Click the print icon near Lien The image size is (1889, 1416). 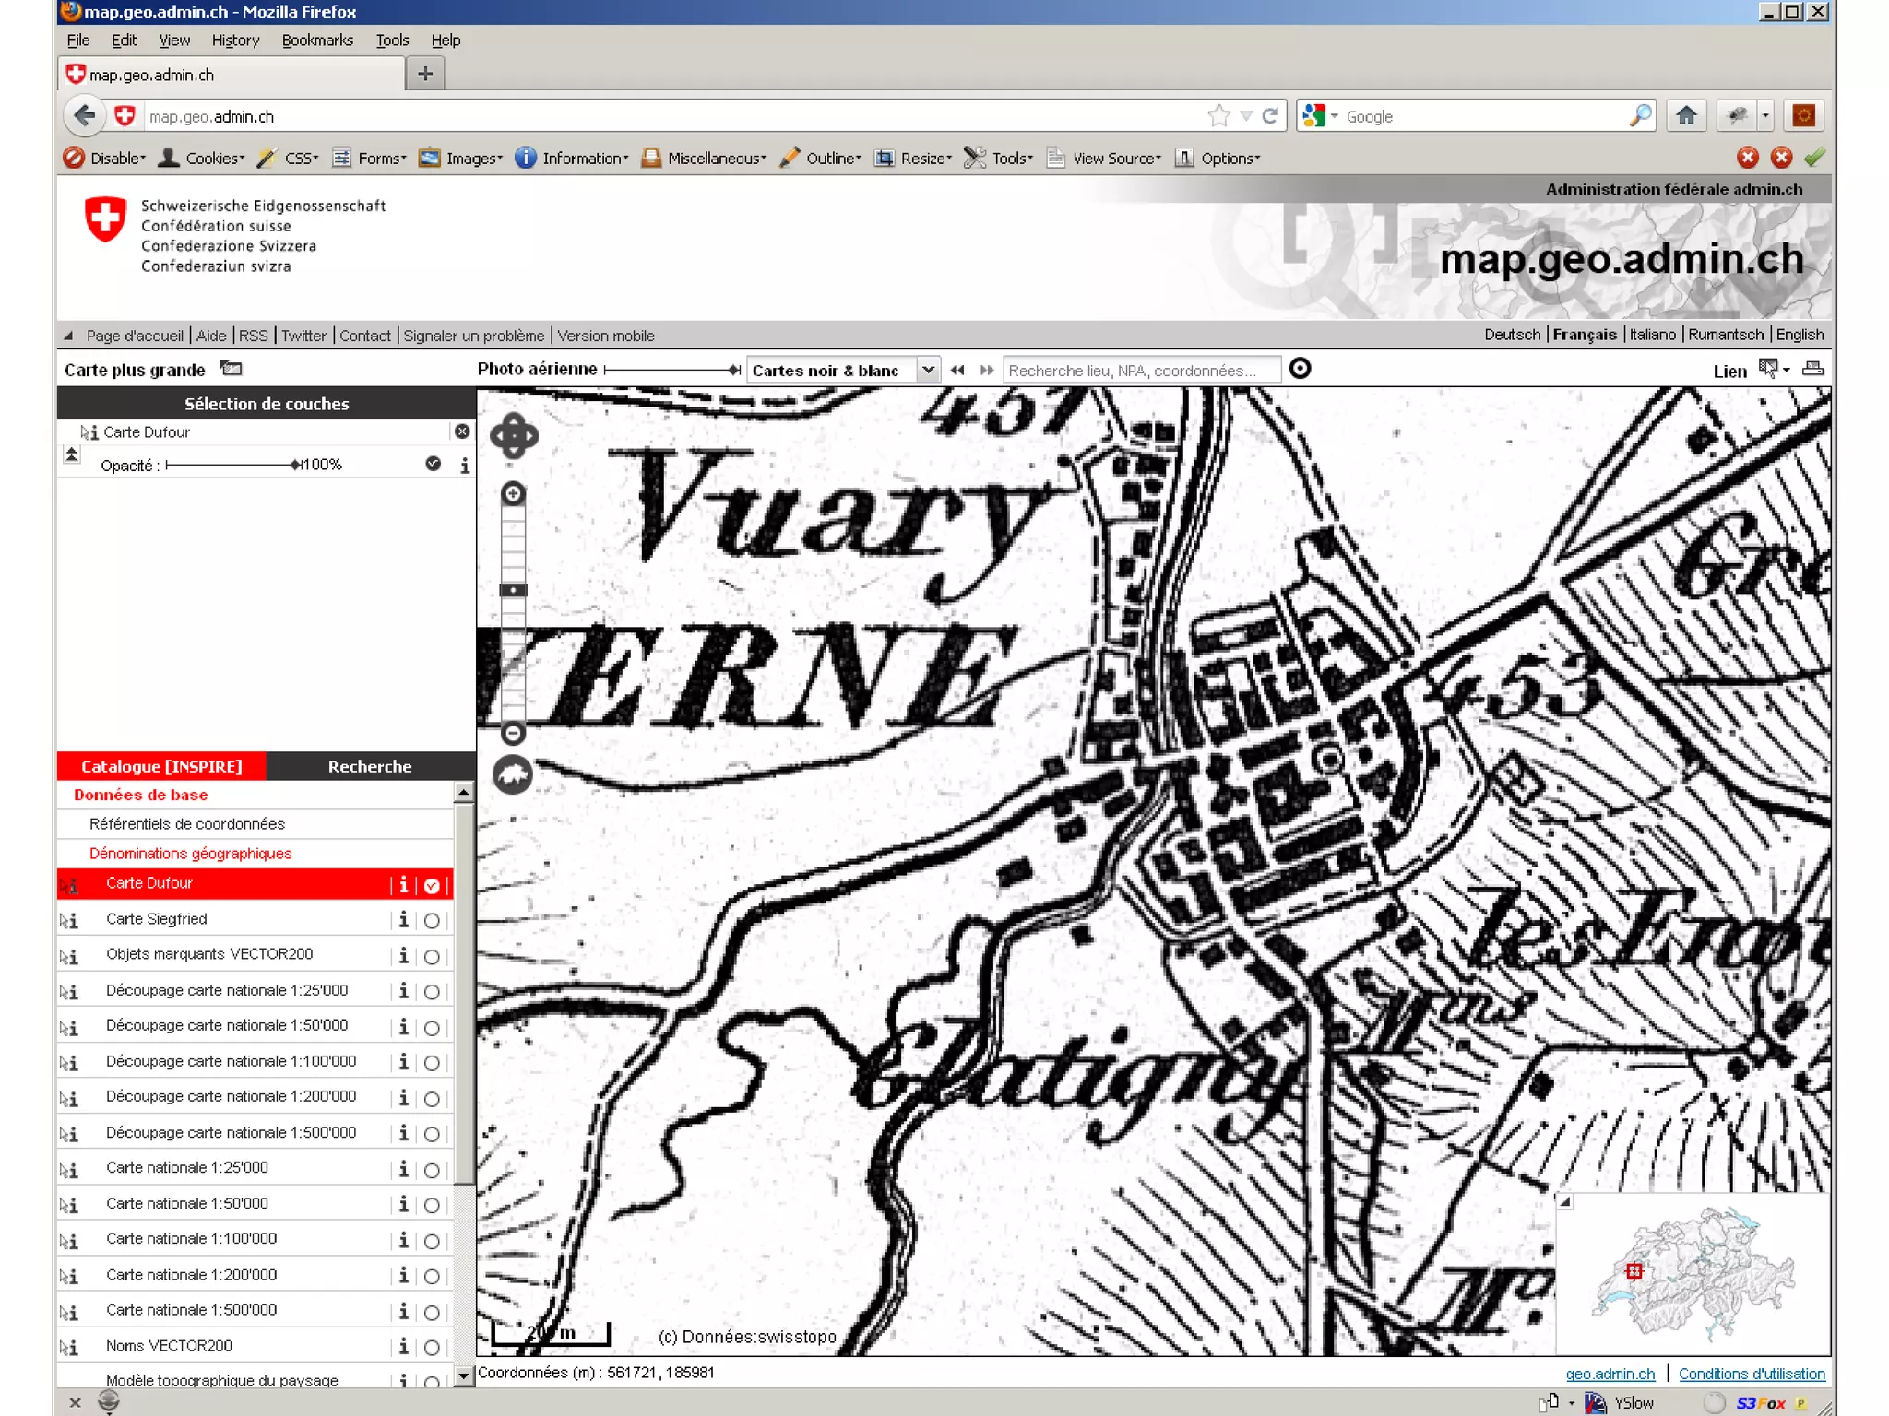(x=1812, y=370)
